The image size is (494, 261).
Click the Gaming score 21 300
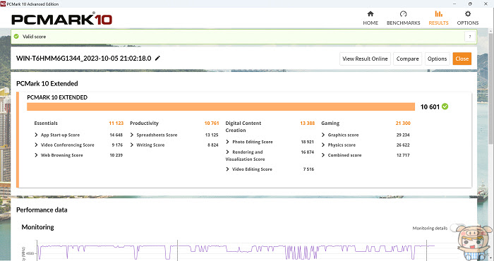[x=403, y=123]
